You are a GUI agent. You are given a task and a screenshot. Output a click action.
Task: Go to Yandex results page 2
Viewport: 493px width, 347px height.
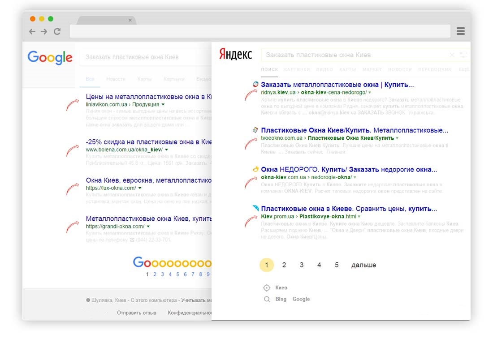(x=284, y=265)
